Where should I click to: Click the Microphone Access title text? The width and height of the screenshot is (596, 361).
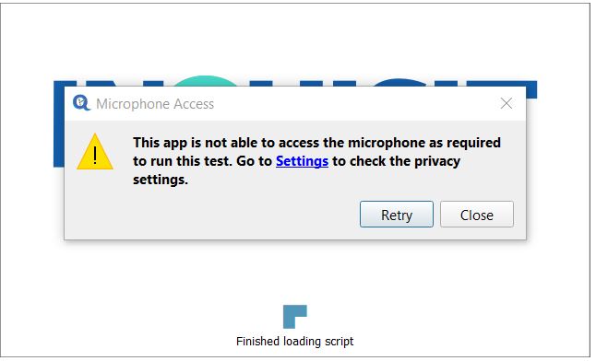155,104
